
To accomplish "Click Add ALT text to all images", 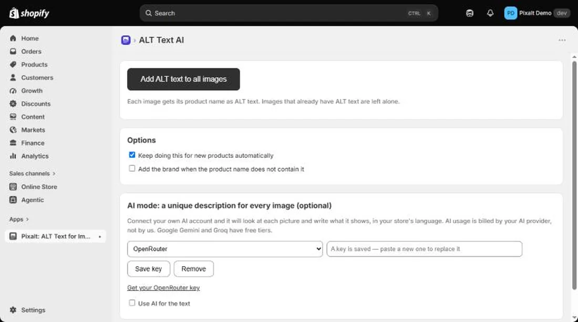I will (x=183, y=79).
